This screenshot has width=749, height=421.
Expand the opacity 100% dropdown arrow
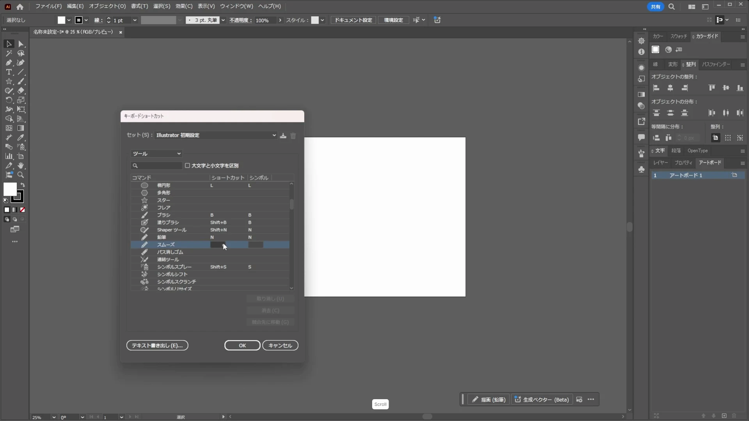pyautogui.click(x=280, y=20)
